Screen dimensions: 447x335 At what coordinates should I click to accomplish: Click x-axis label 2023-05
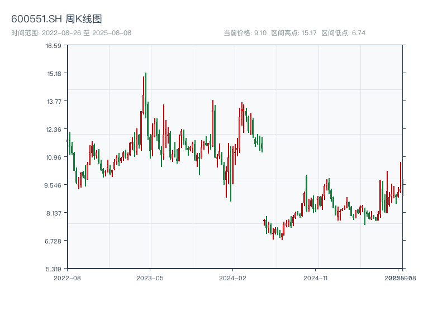click(x=150, y=278)
